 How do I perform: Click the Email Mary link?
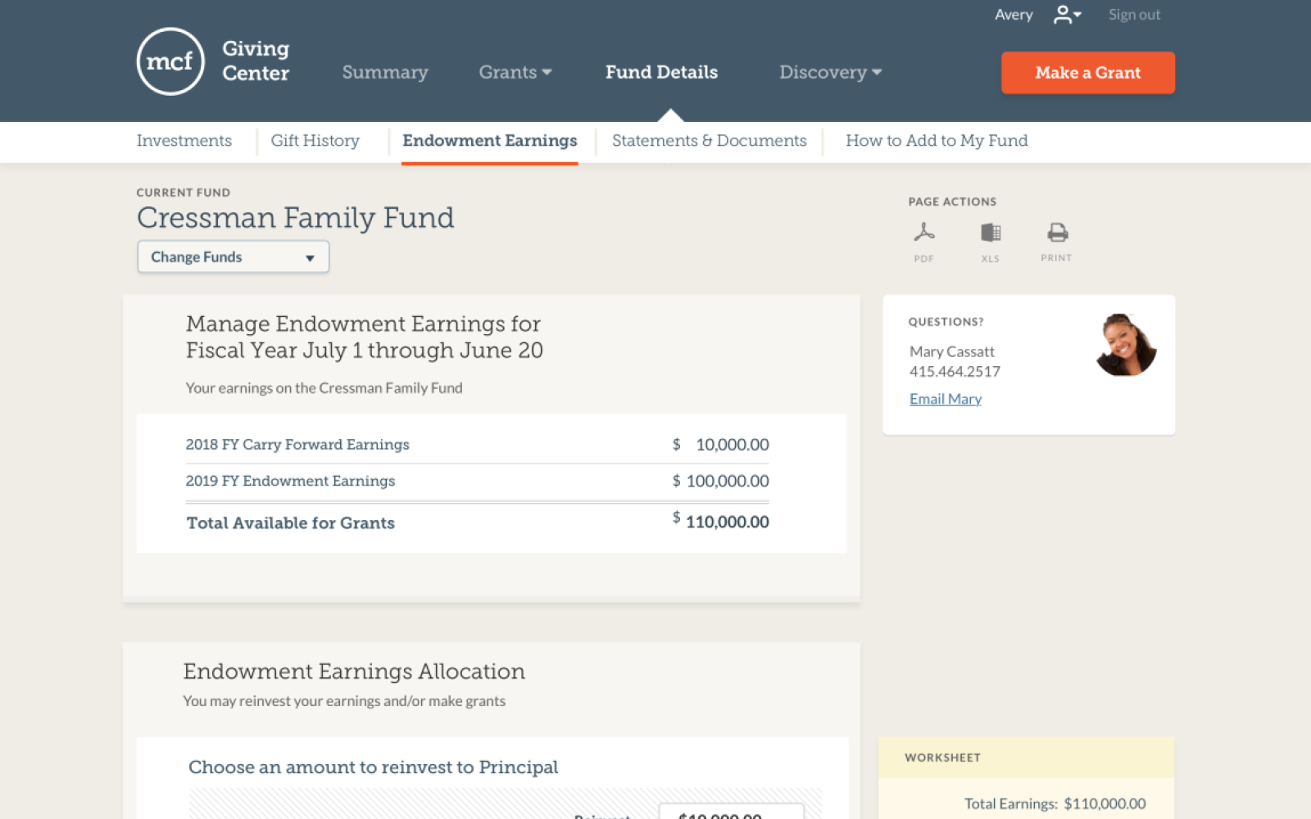[946, 399]
